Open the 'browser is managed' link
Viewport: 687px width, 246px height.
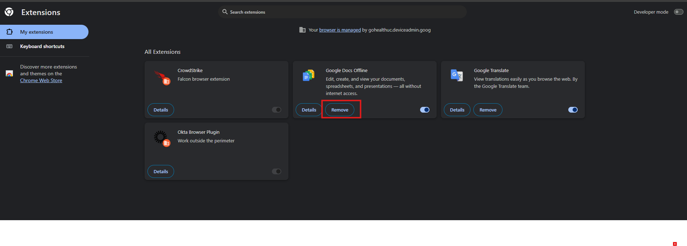coord(340,30)
